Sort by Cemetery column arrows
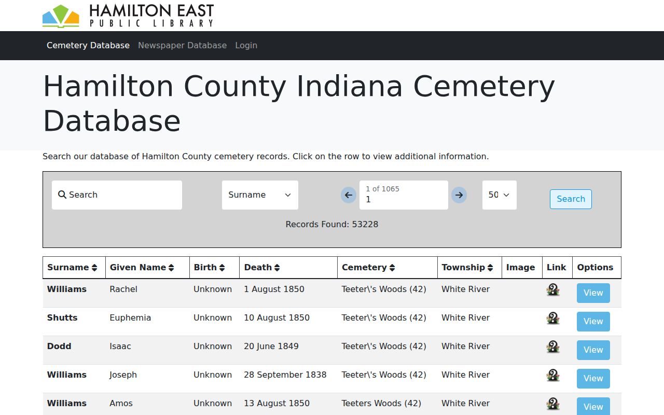Screen dimensions: 664x415 point(392,268)
